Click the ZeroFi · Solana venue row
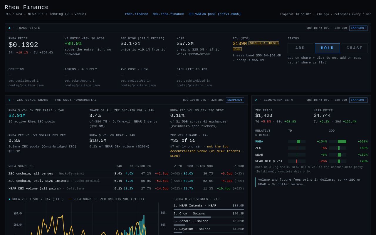Image resolution: width=376 pixels, height=235 pixels. click(x=209, y=222)
